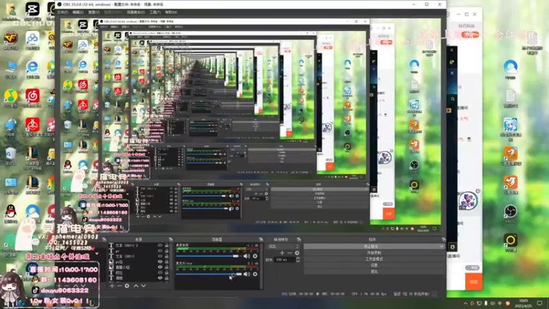Open Mic/Aux settings gear in mixer
The height and width of the screenshot is (309, 549).
tap(255, 274)
